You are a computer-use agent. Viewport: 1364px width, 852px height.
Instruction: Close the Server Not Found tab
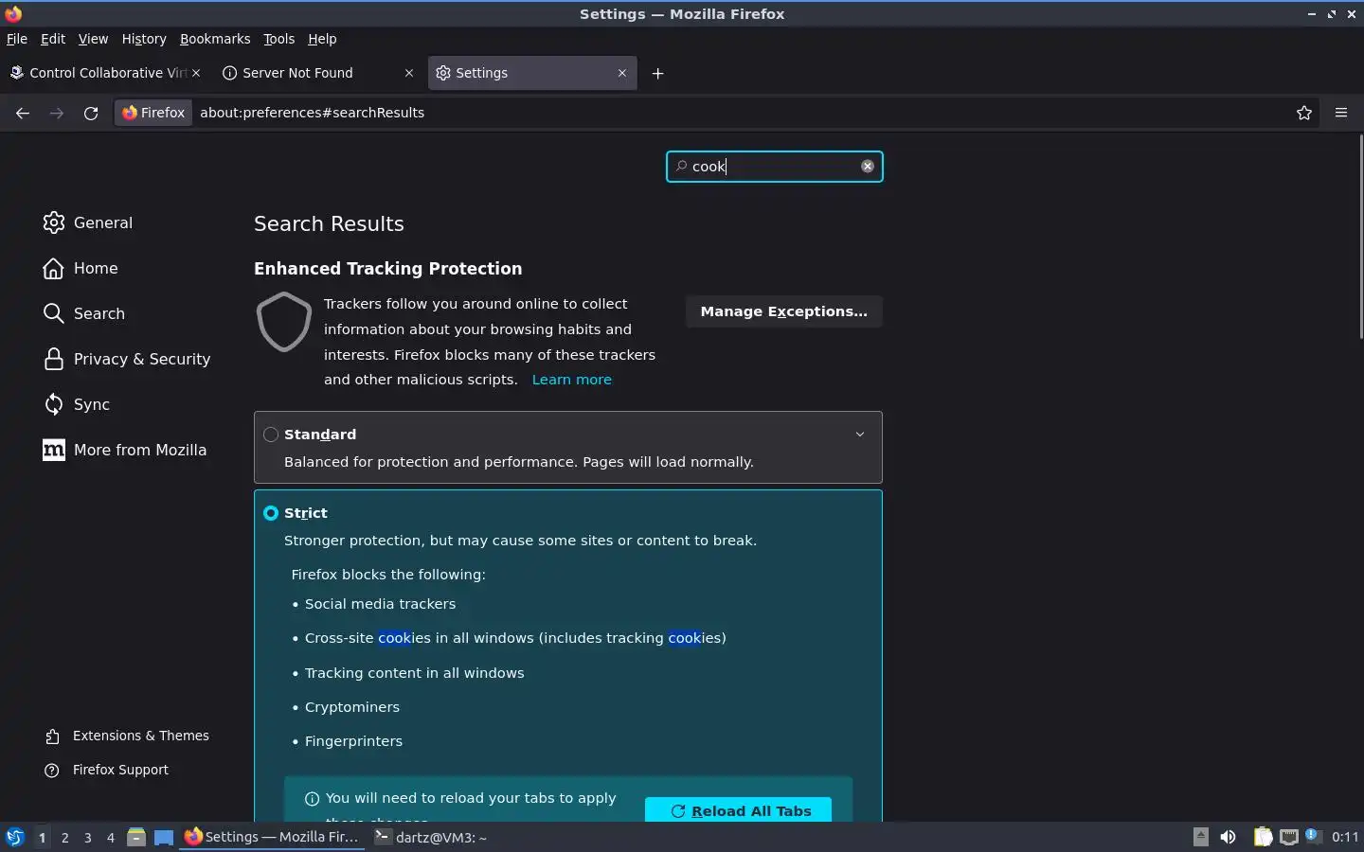pyautogui.click(x=409, y=73)
